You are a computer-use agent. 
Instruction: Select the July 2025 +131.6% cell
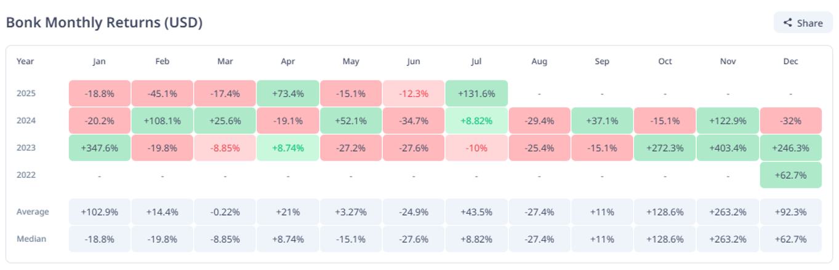(477, 94)
